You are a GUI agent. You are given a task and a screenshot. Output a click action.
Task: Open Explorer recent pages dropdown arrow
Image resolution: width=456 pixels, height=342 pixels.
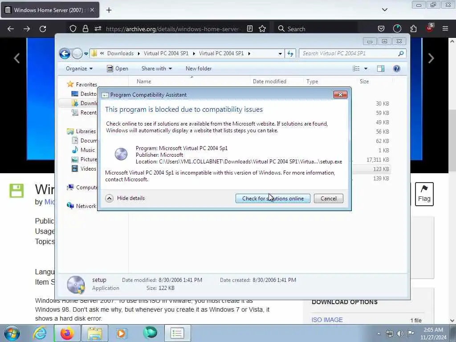tap(86, 54)
